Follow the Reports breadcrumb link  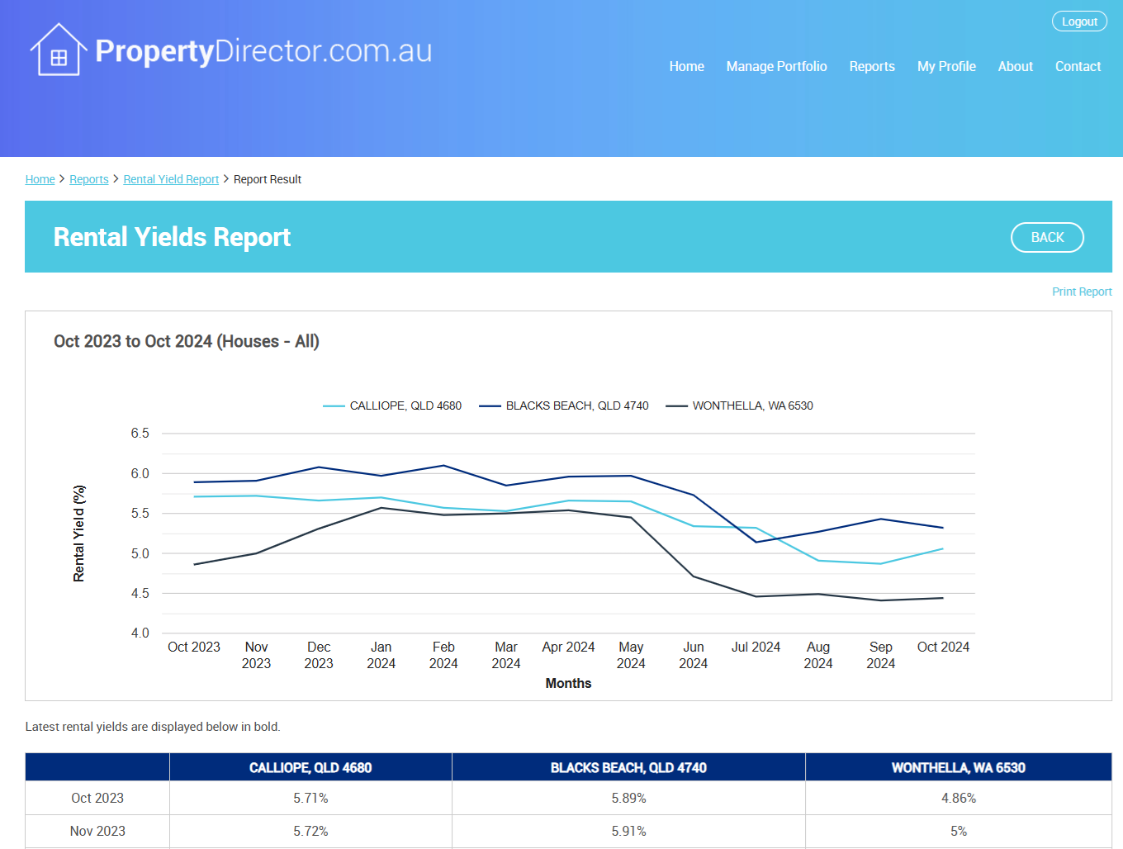(x=88, y=179)
